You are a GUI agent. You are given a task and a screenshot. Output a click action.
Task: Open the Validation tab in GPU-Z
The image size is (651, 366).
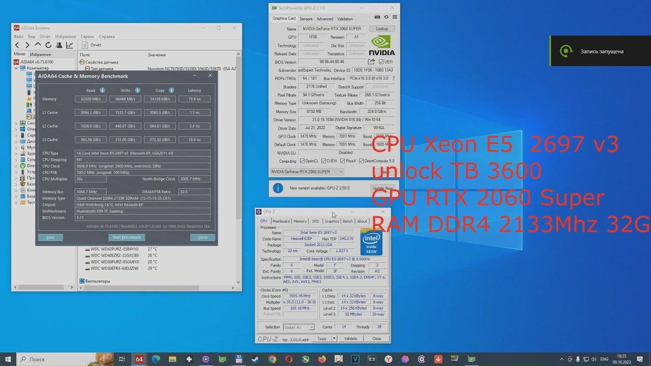(x=345, y=19)
